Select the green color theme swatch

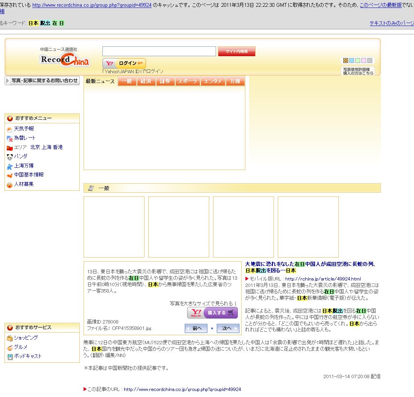(358, 61)
